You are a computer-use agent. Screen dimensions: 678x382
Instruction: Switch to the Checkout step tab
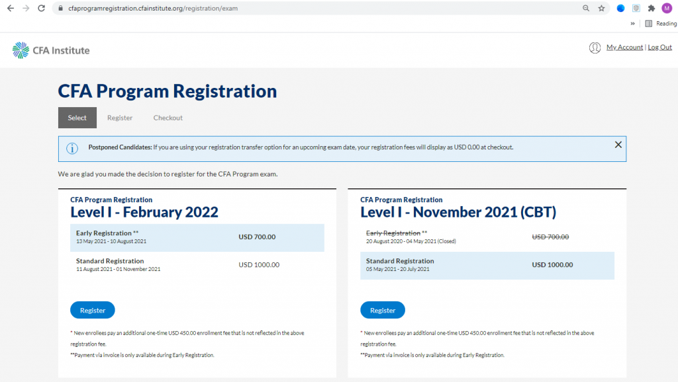click(x=168, y=118)
